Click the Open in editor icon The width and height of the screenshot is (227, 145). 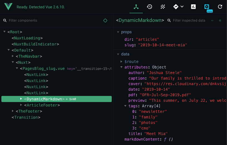[x=220, y=21]
